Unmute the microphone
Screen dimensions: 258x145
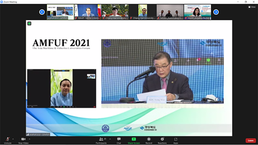tap(7, 140)
